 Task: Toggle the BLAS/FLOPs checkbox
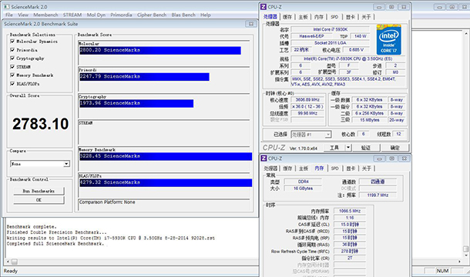click(12, 84)
